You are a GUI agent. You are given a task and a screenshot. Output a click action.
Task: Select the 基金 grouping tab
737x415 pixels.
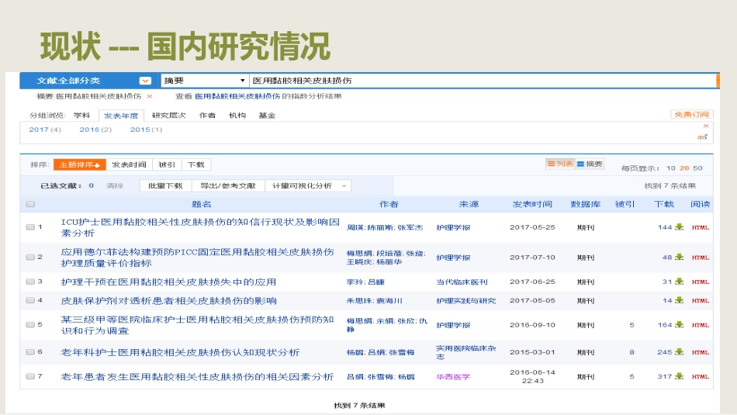coord(267,115)
